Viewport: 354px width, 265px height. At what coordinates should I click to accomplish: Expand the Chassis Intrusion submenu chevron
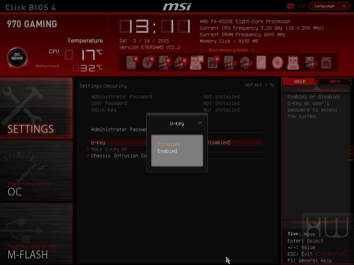point(88,156)
